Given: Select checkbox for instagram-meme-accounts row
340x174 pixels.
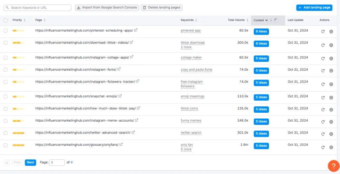Looking at the screenshot, I should point(5,121).
